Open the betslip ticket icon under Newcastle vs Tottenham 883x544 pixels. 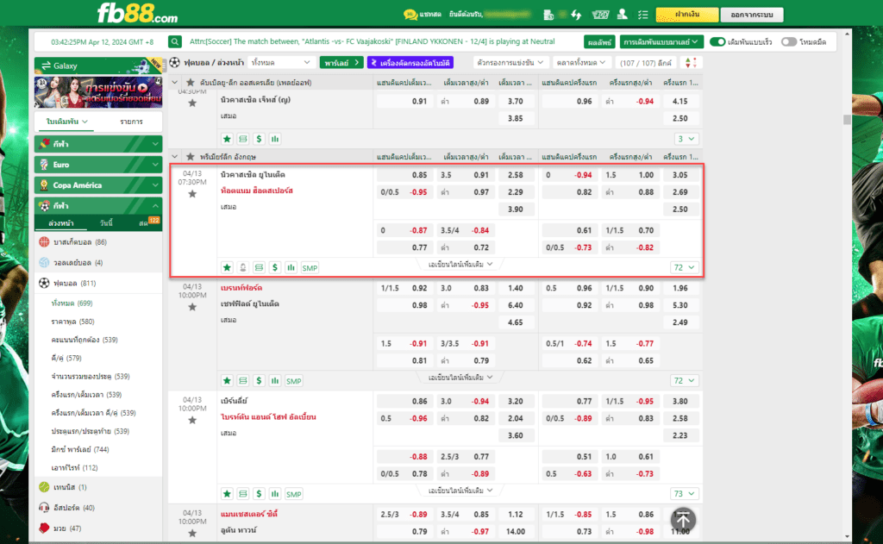pyautogui.click(x=259, y=267)
